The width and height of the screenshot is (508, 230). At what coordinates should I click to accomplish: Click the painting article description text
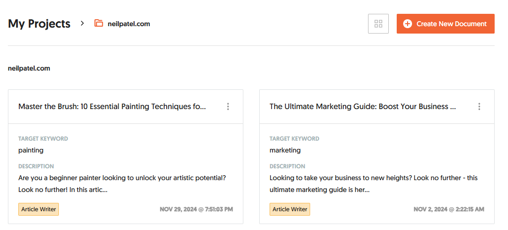tap(122, 184)
